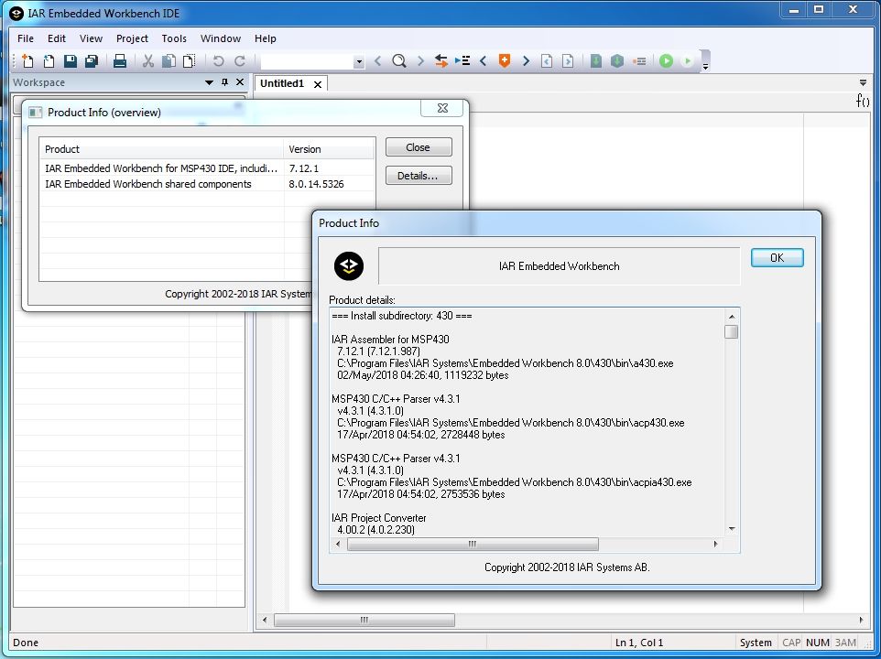Open the Tools menu
The width and height of the screenshot is (881, 659).
coord(174,38)
